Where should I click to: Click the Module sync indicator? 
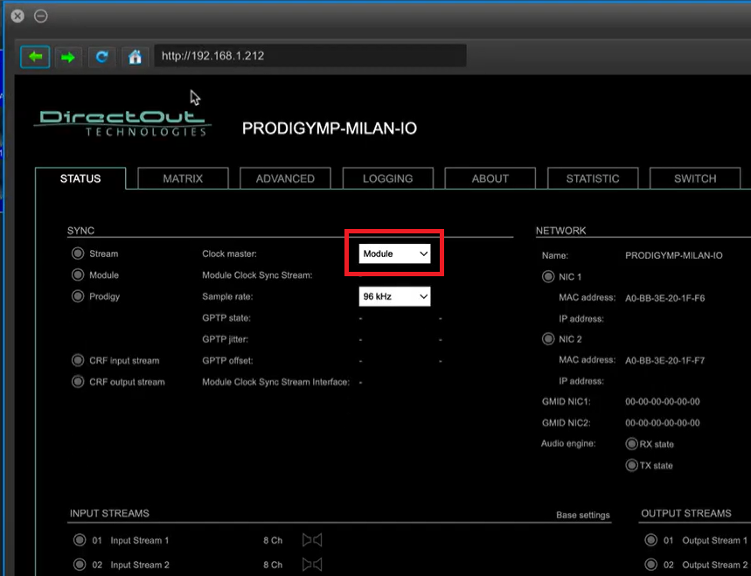pyautogui.click(x=78, y=274)
